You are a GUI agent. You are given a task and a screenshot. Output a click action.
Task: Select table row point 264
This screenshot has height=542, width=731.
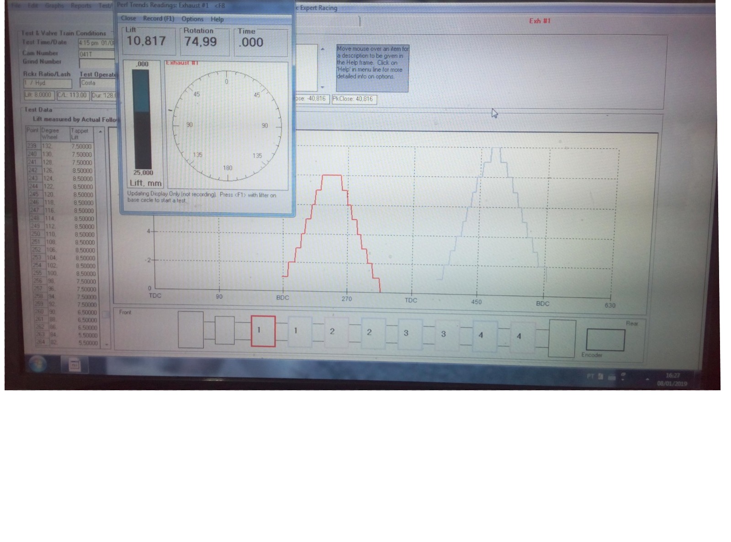(67, 342)
